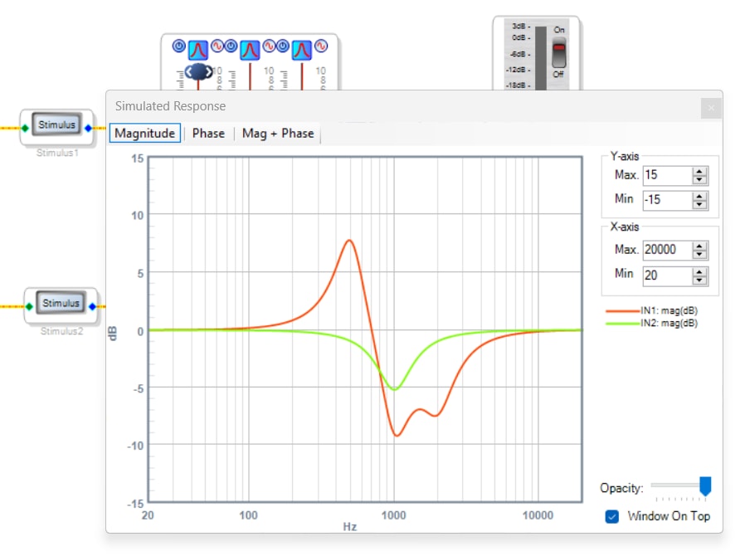Toggle the third EQ band's power icon
Image resolution: width=740 pixels, height=556 pixels.
[x=283, y=46]
